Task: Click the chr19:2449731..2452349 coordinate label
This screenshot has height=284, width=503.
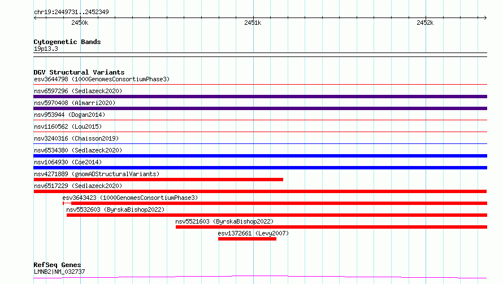Action: coord(71,12)
